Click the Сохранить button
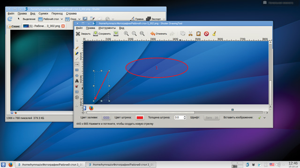Image resolution: width=300 pixels, height=168 pixels. pyautogui.click(x=102, y=34)
